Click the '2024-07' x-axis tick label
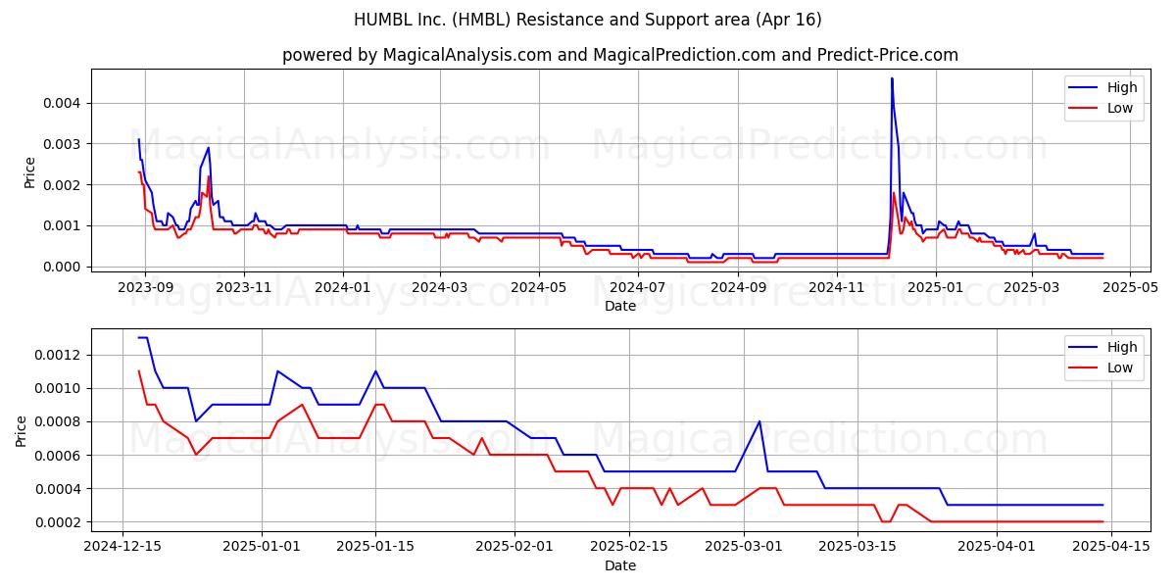This screenshot has width=1176, height=588. tap(638, 287)
